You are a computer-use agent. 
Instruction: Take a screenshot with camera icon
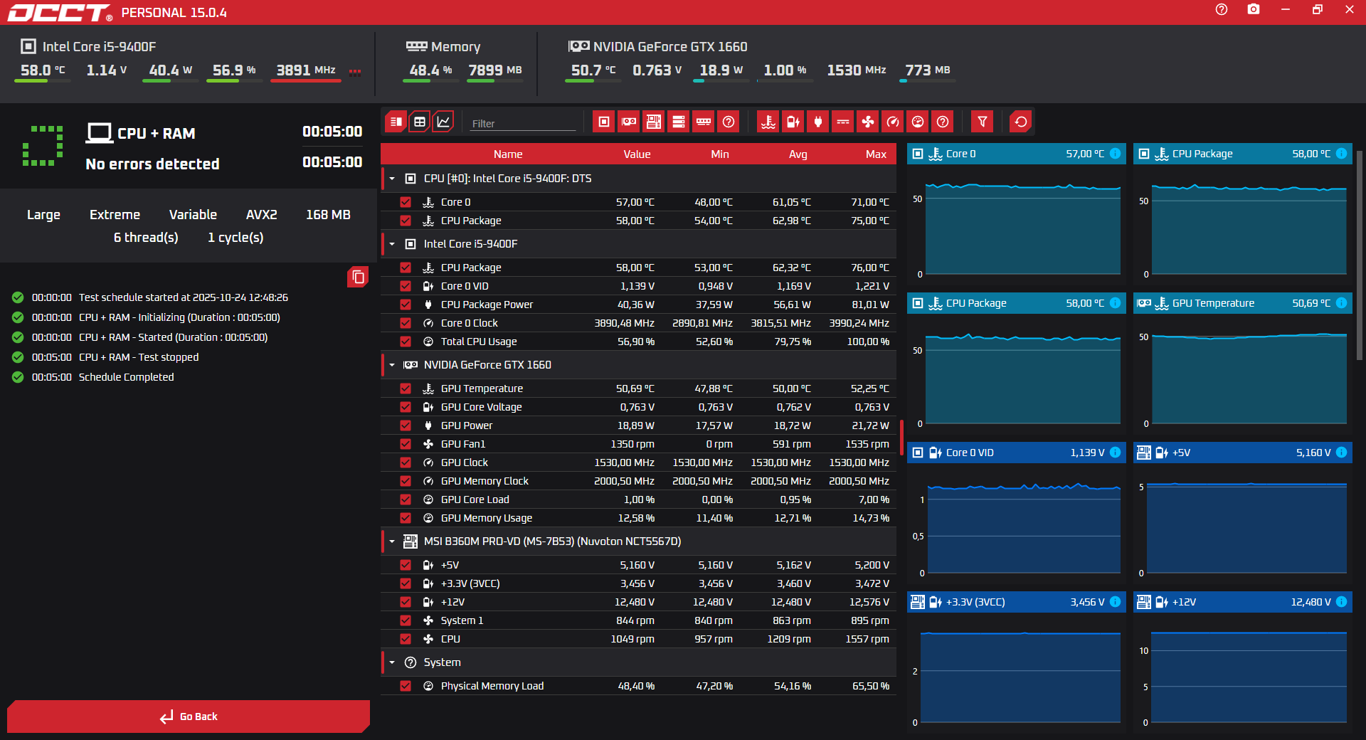(x=1254, y=9)
